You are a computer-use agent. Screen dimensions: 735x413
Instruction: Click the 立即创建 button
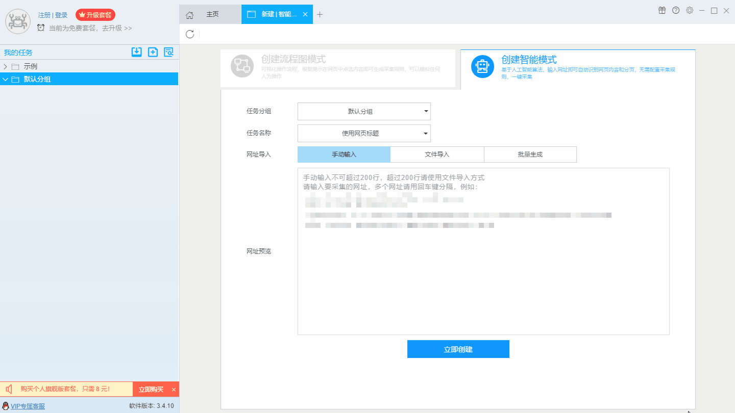tap(458, 349)
